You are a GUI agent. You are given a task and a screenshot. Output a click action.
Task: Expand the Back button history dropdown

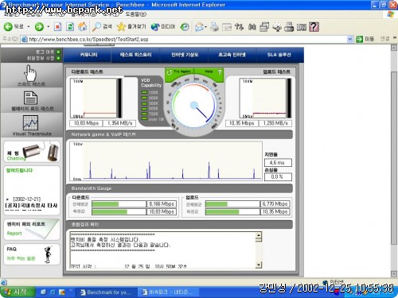29,27
